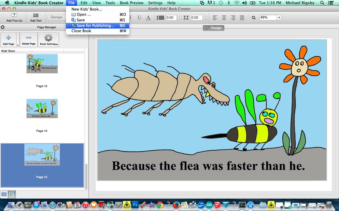The width and height of the screenshot is (339, 211).
Task: Toggle italic formatting
Action: [x=131, y=18]
